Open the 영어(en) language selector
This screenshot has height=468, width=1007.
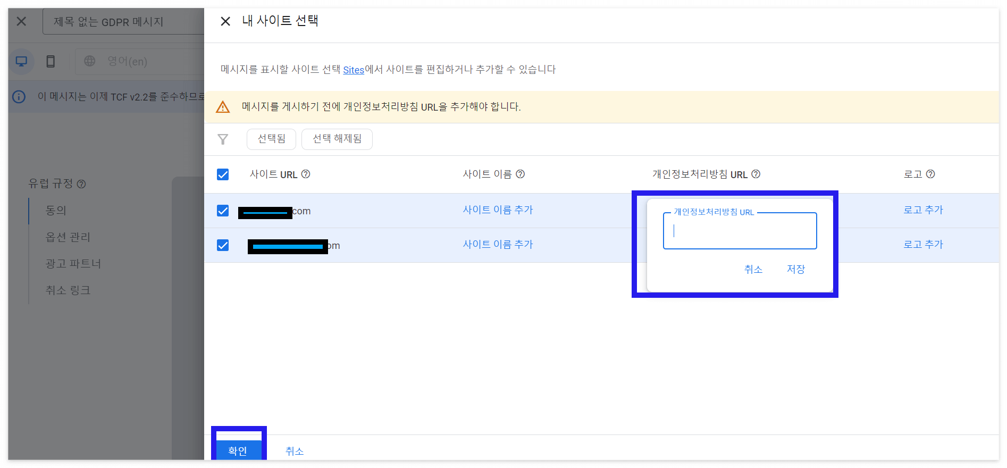pyautogui.click(x=139, y=61)
